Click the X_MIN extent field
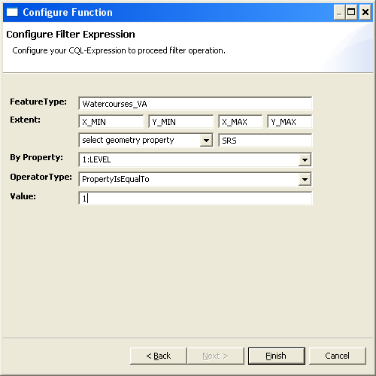This screenshot has height=376, width=376. pyautogui.click(x=111, y=122)
